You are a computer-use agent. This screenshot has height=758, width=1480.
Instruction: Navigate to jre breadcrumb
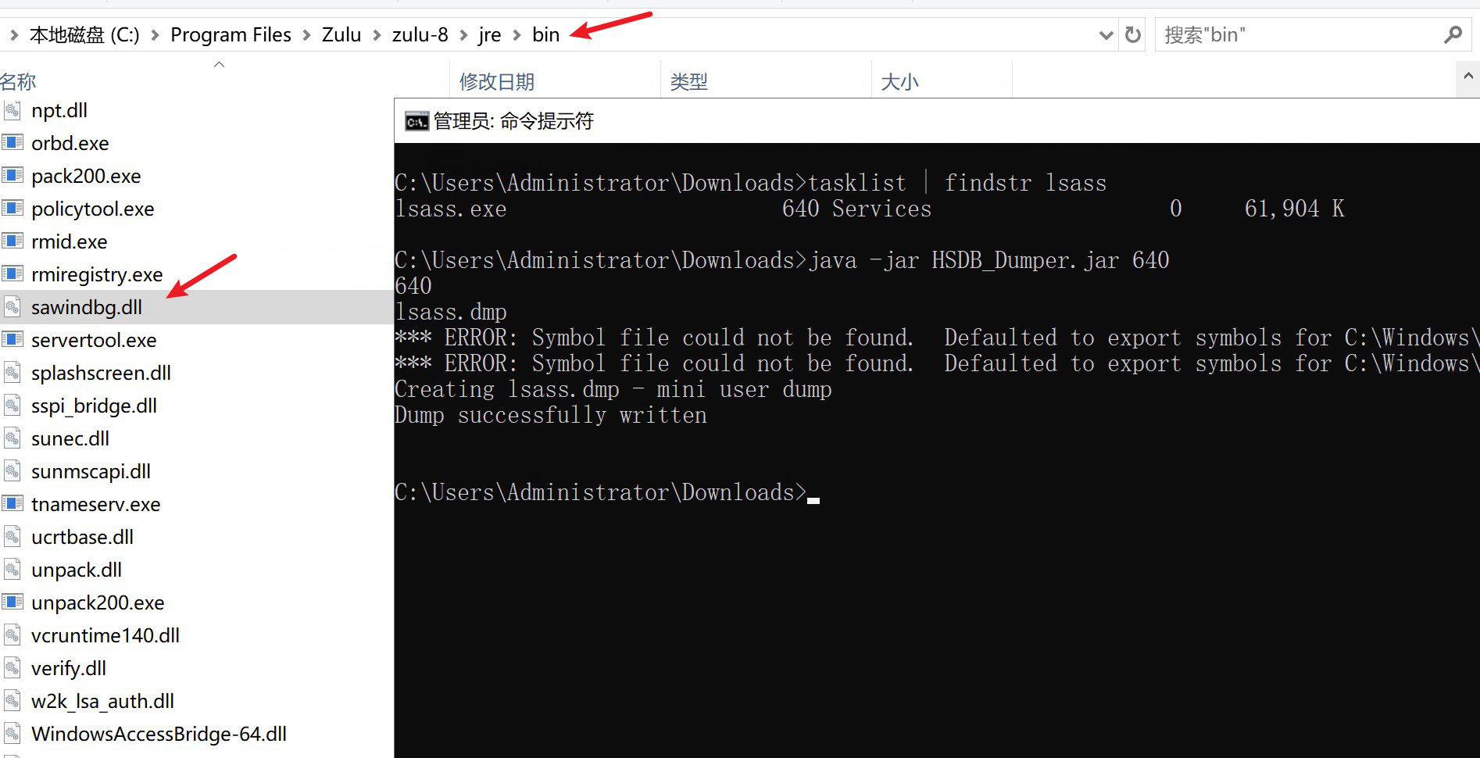[x=490, y=35]
